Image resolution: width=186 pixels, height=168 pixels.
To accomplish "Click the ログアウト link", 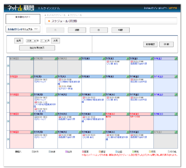I will (x=173, y=8).
